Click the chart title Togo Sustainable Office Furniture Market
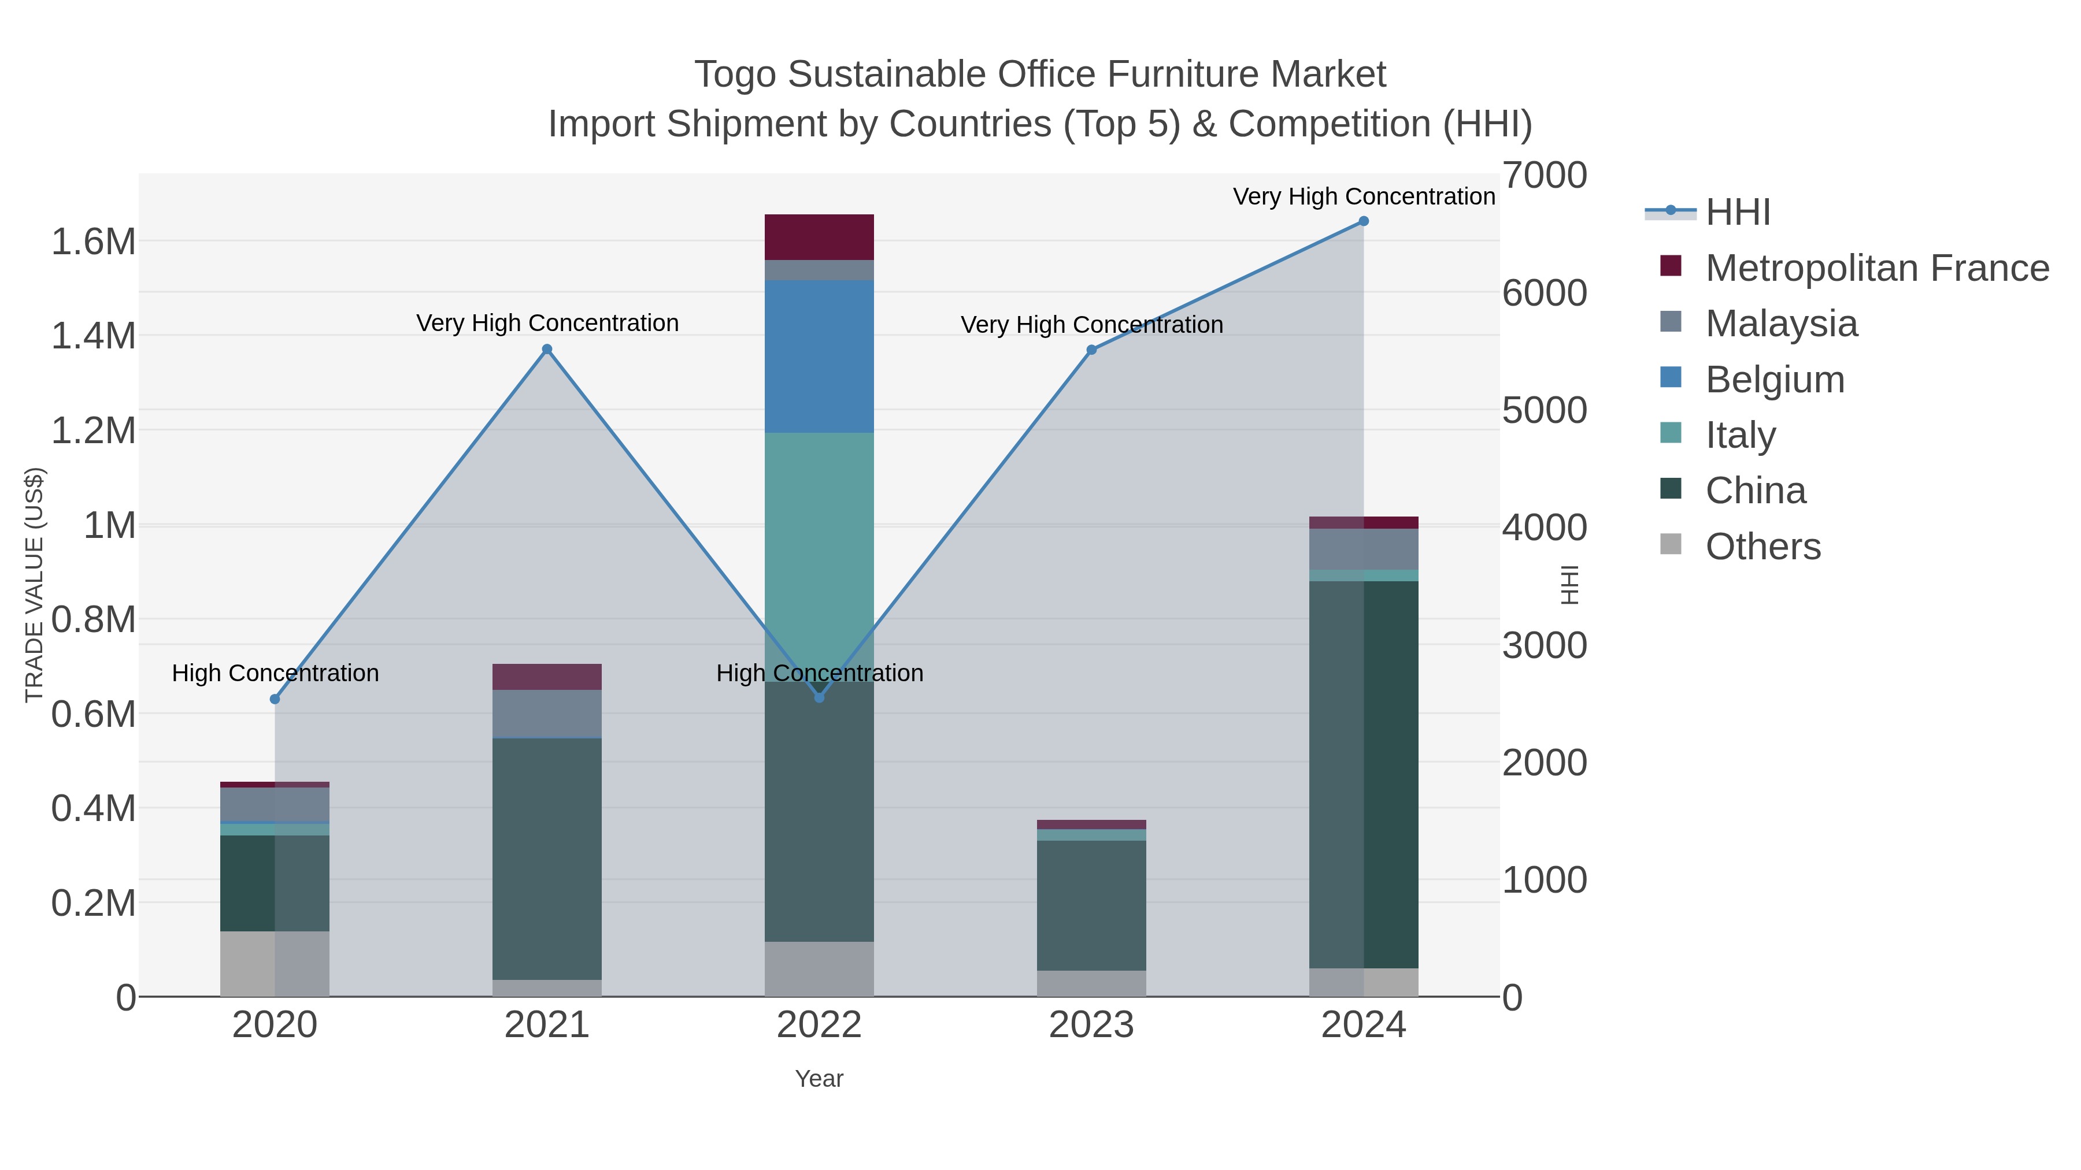 (1040, 75)
